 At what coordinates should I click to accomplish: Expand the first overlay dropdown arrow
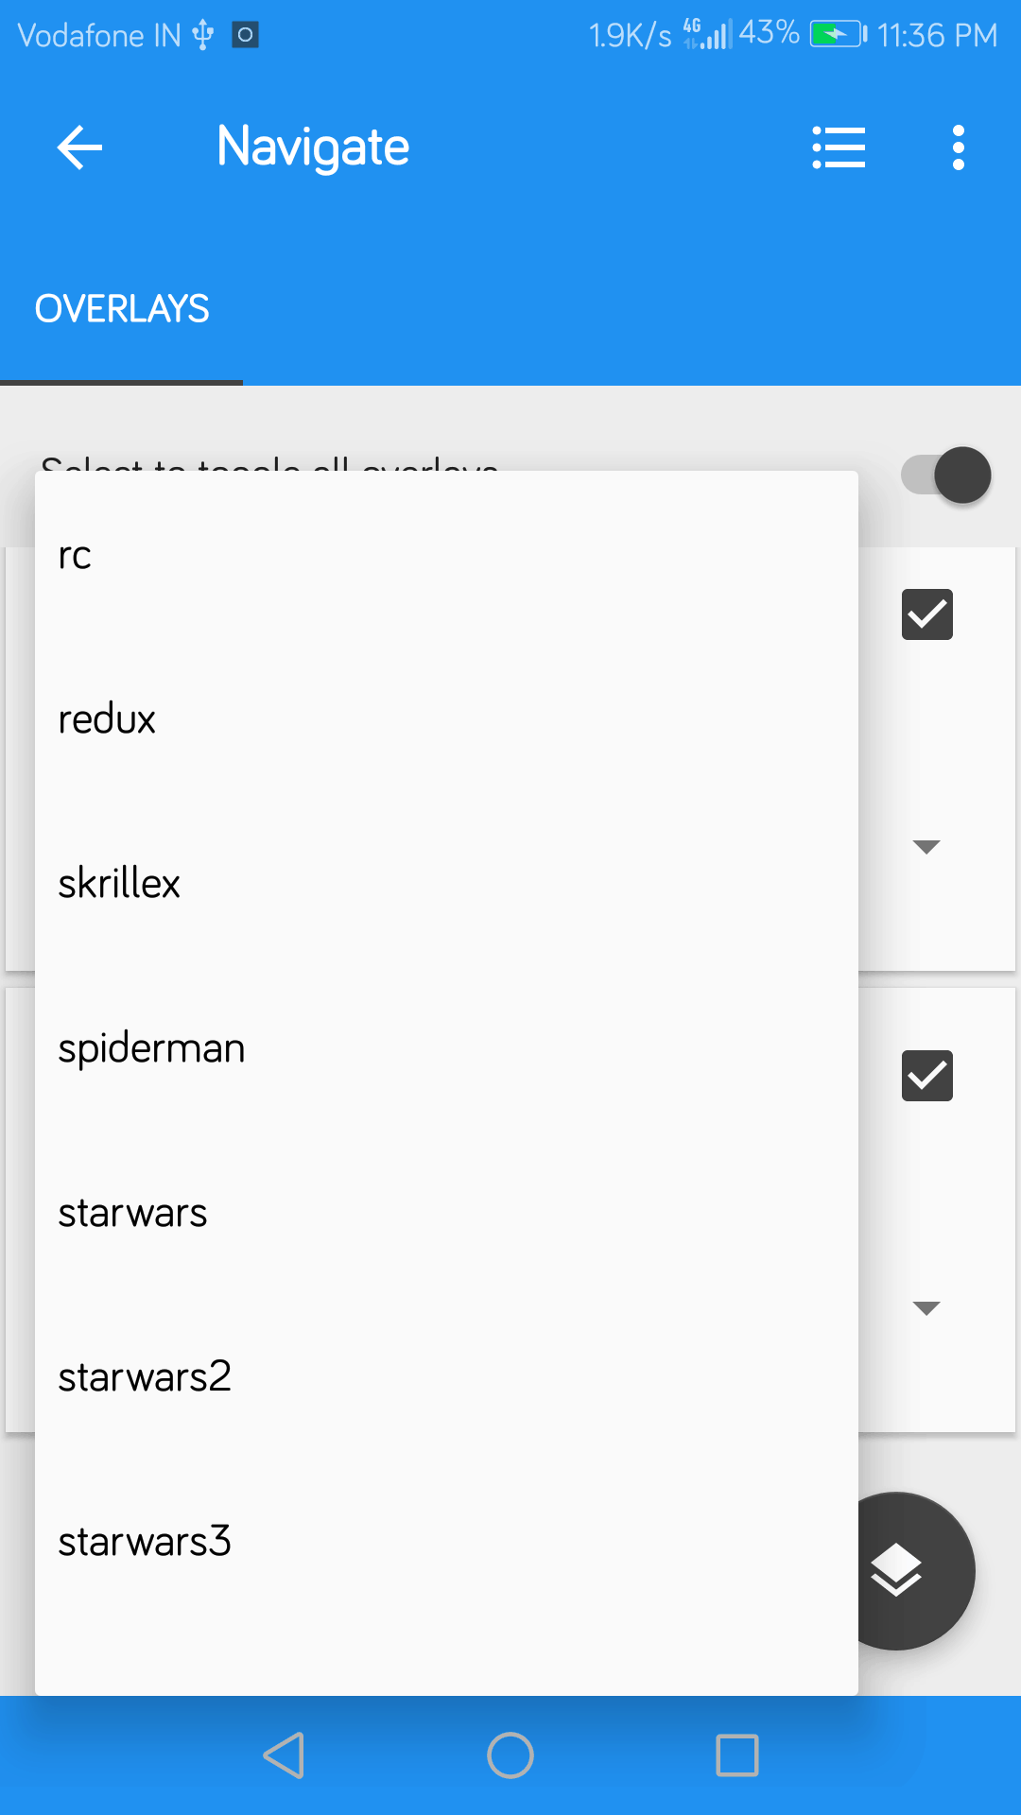(926, 846)
